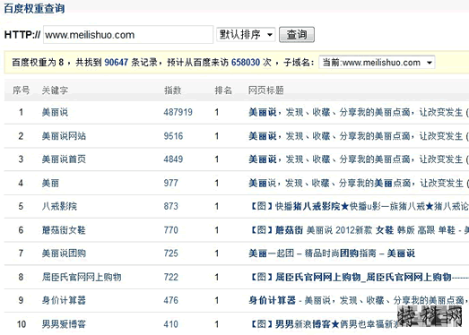Click the 序号 column header
This screenshot has height=335, width=469.
pos(21,90)
